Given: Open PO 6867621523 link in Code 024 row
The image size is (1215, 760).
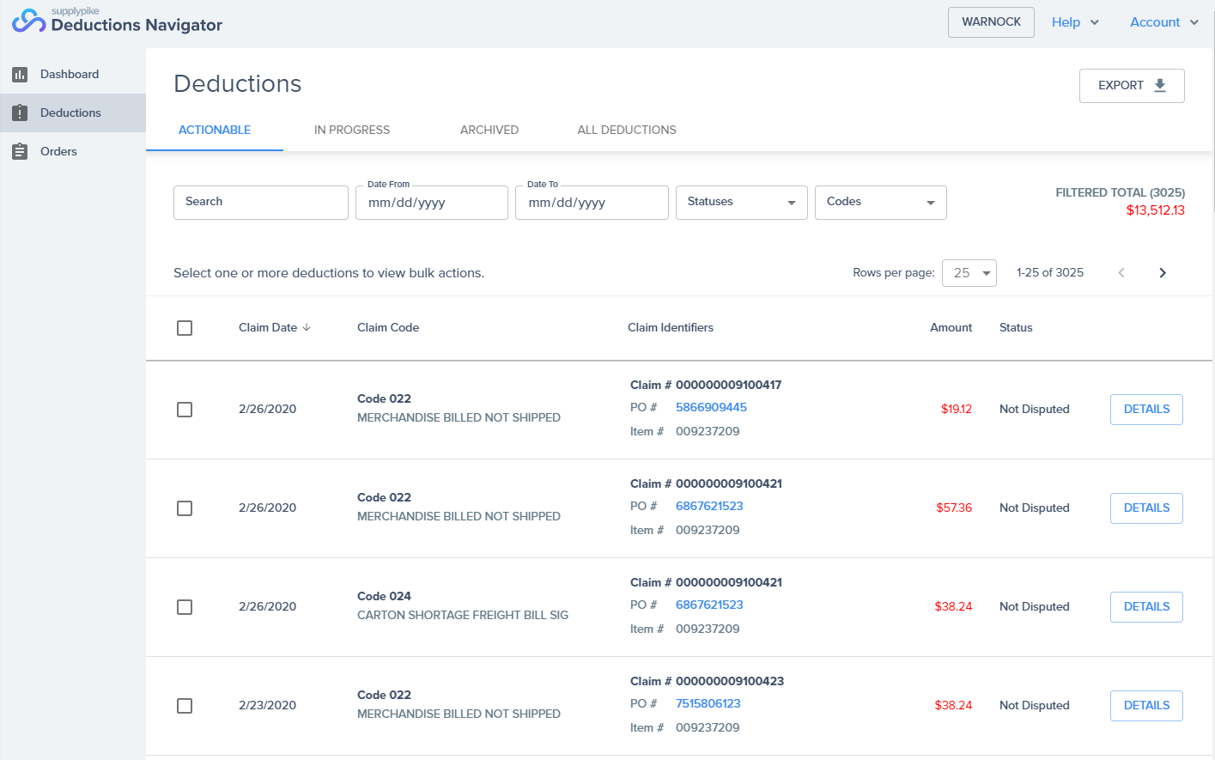Looking at the screenshot, I should pos(709,605).
